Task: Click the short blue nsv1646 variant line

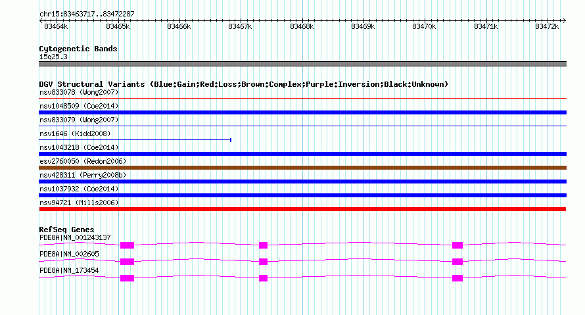Action: (135, 140)
